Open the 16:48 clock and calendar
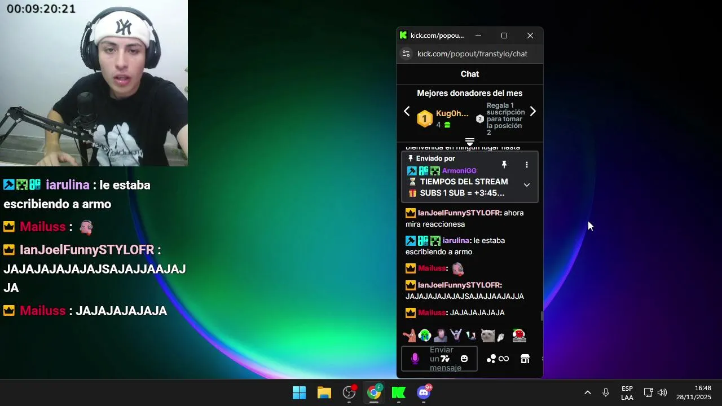Screen dimensions: 722x406 694,392
